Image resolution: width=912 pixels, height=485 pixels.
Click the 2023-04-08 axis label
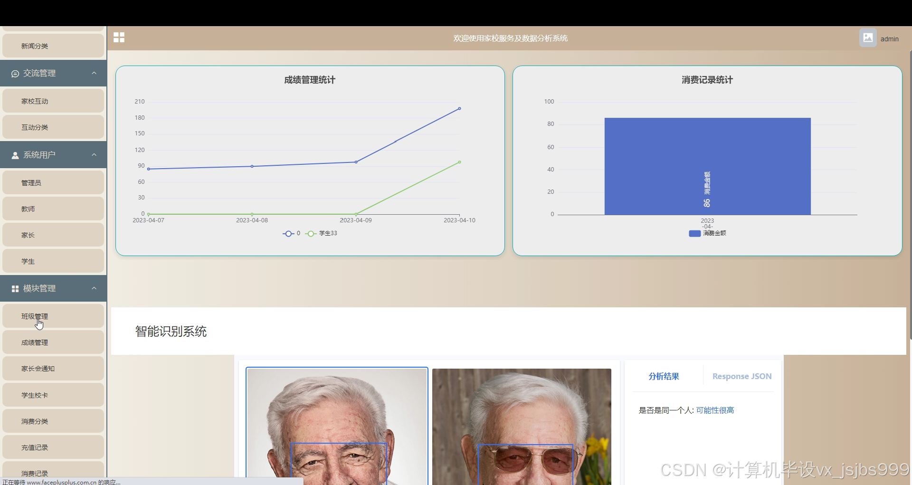pyautogui.click(x=252, y=220)
